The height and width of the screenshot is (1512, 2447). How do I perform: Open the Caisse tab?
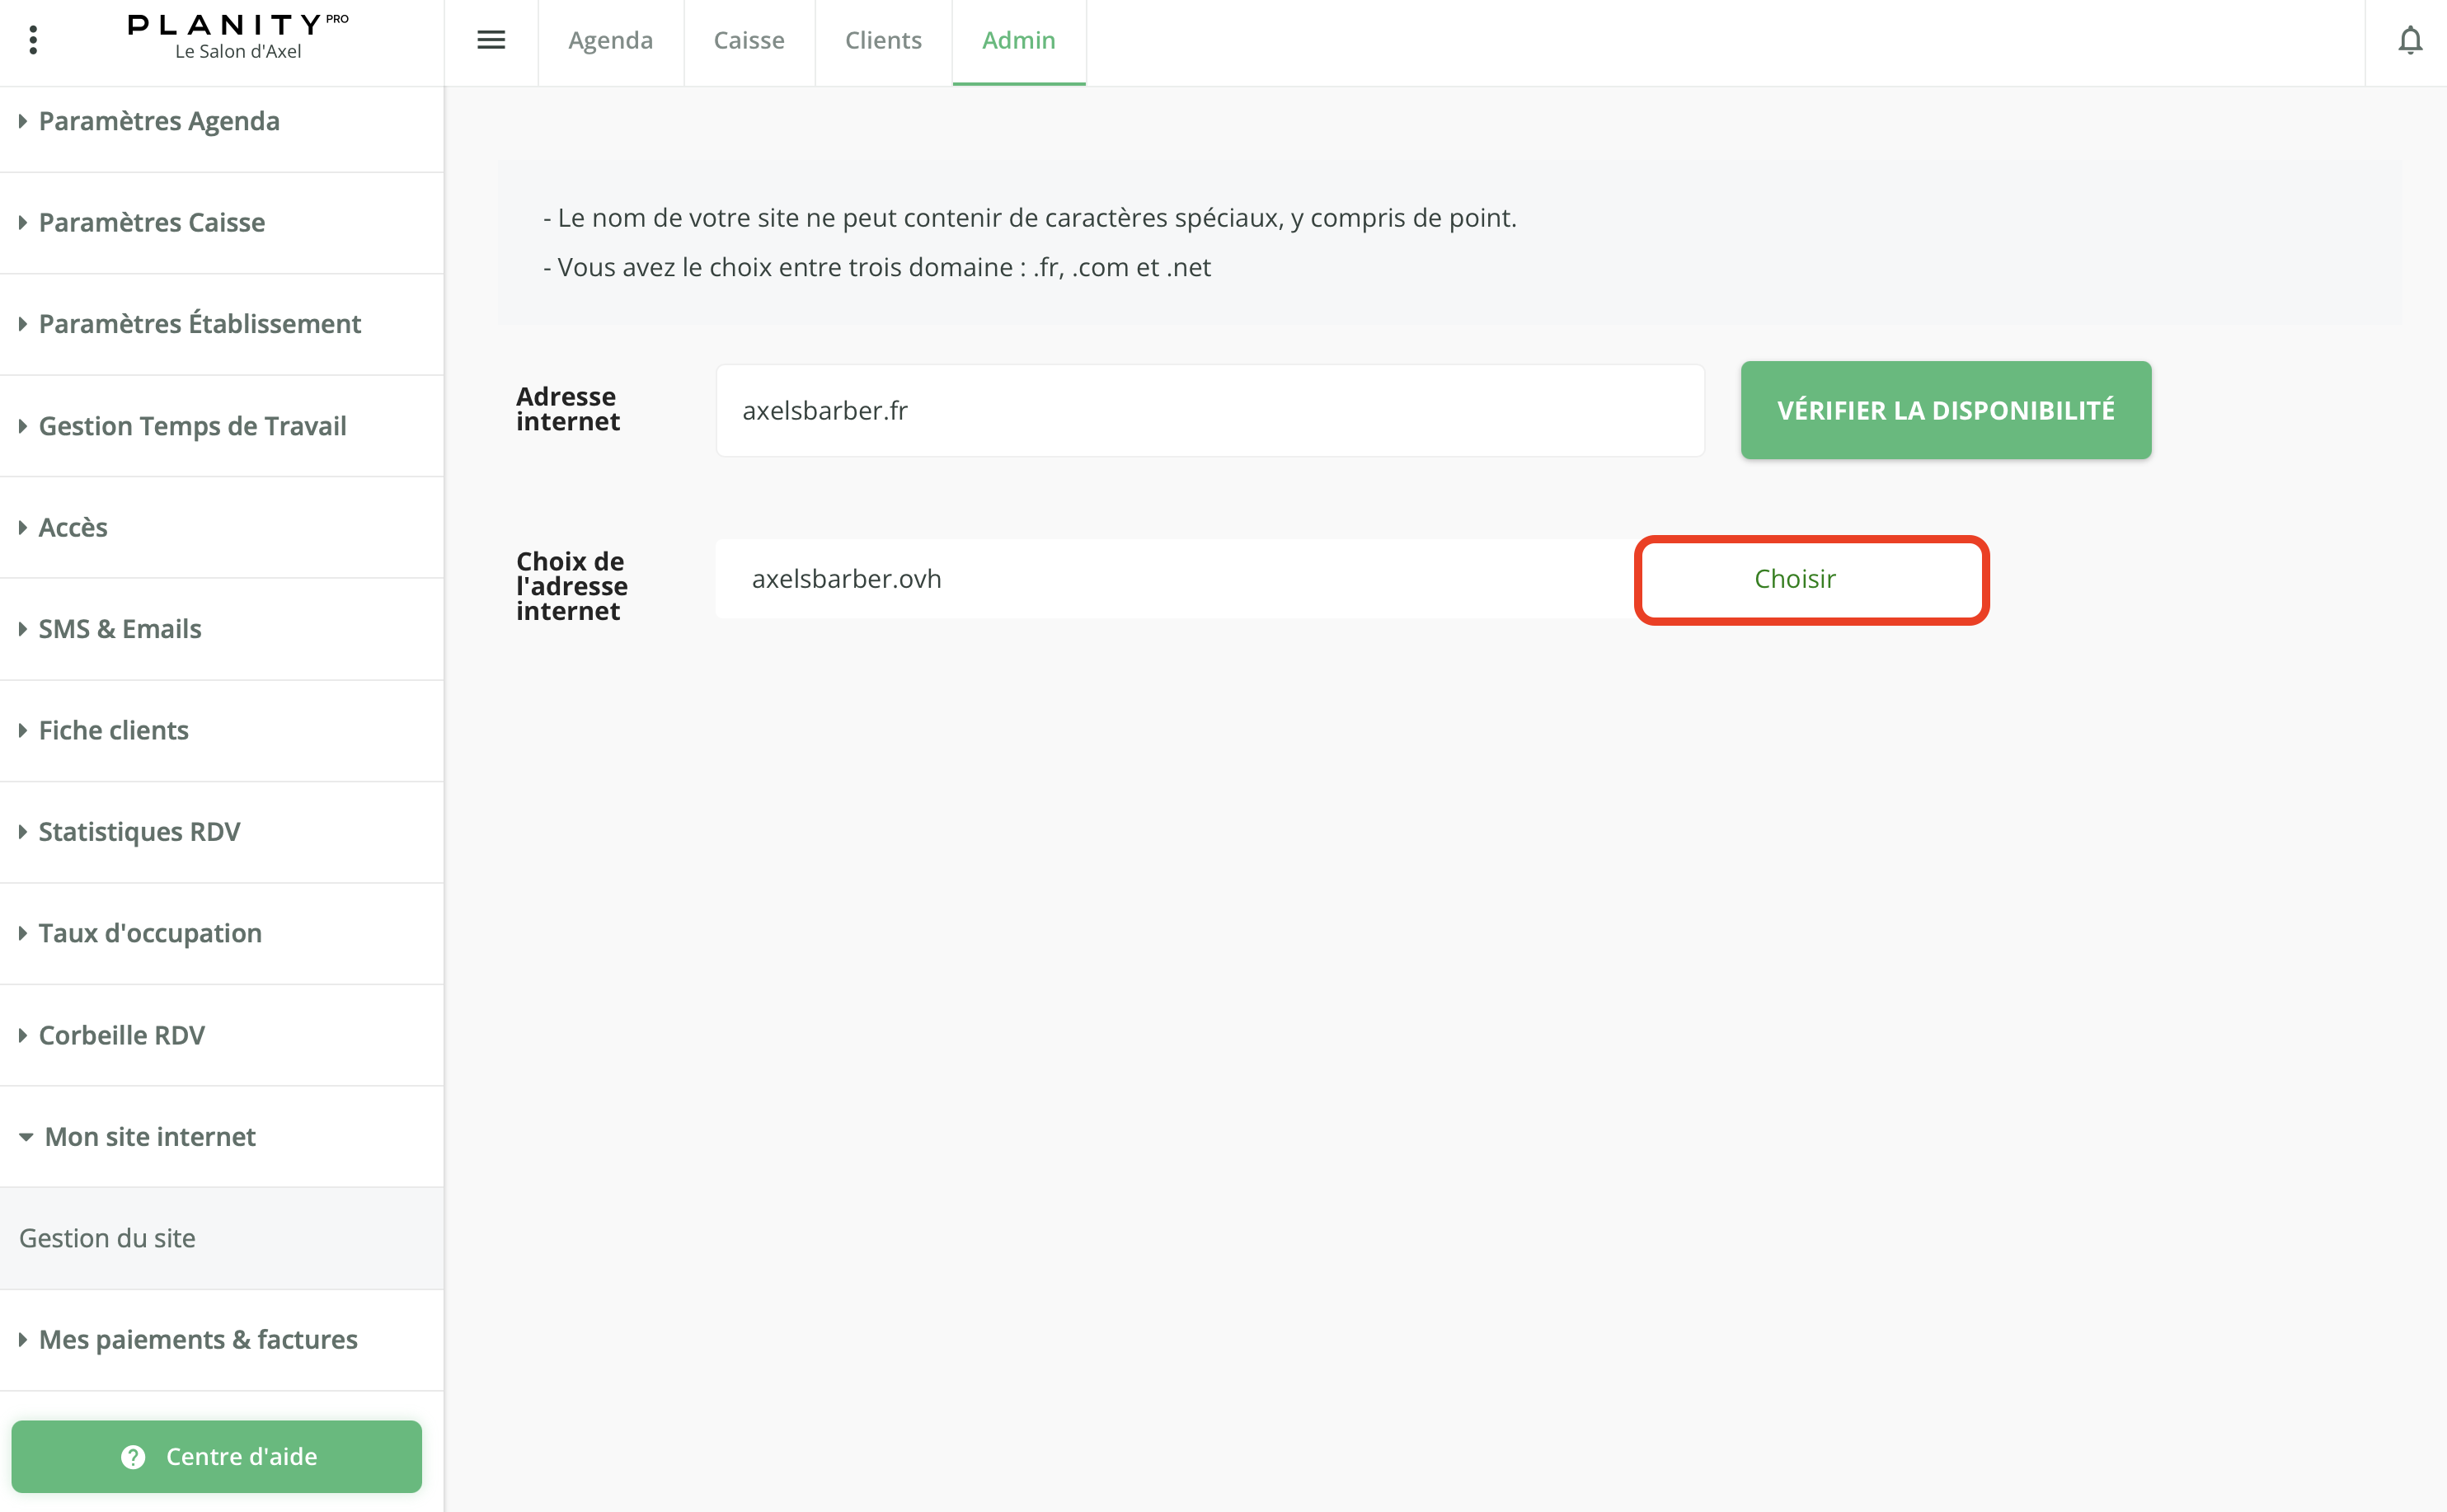(748, 41)
